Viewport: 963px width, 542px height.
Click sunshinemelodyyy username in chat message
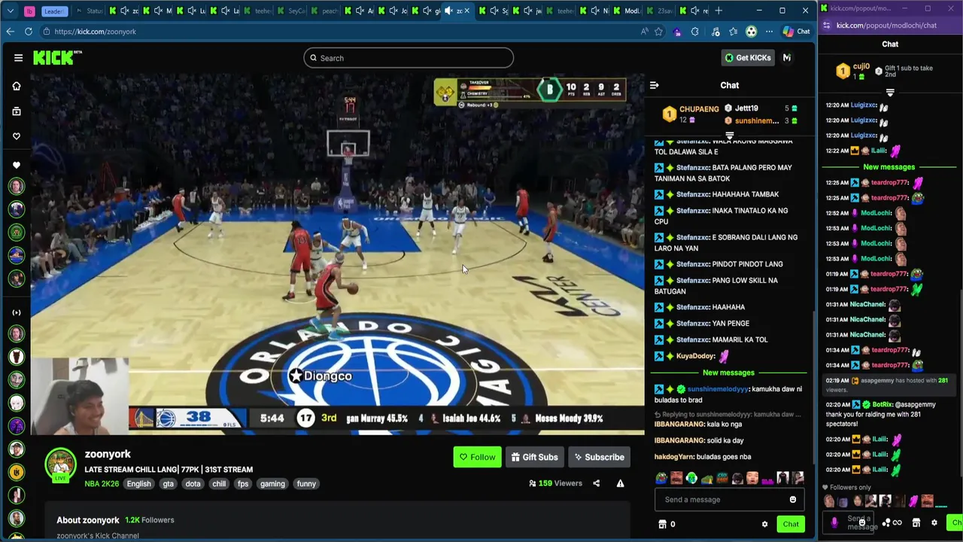(718, 389)
